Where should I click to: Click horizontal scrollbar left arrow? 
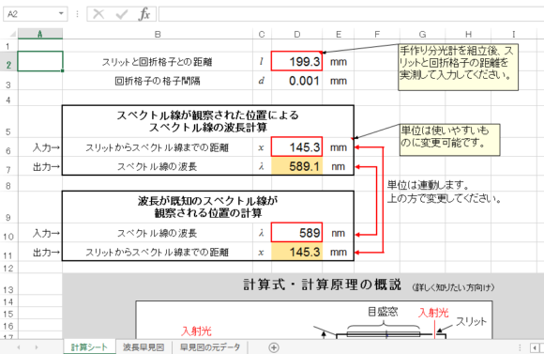(x=535, y=347)
